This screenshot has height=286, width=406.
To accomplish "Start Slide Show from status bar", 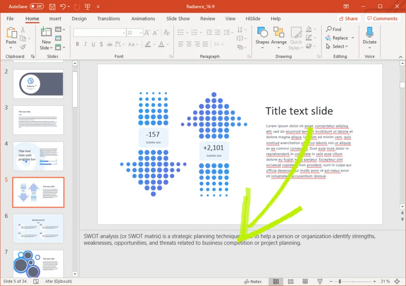I will pos(320,281).
